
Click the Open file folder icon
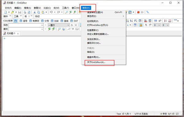[x=12, y=12]
